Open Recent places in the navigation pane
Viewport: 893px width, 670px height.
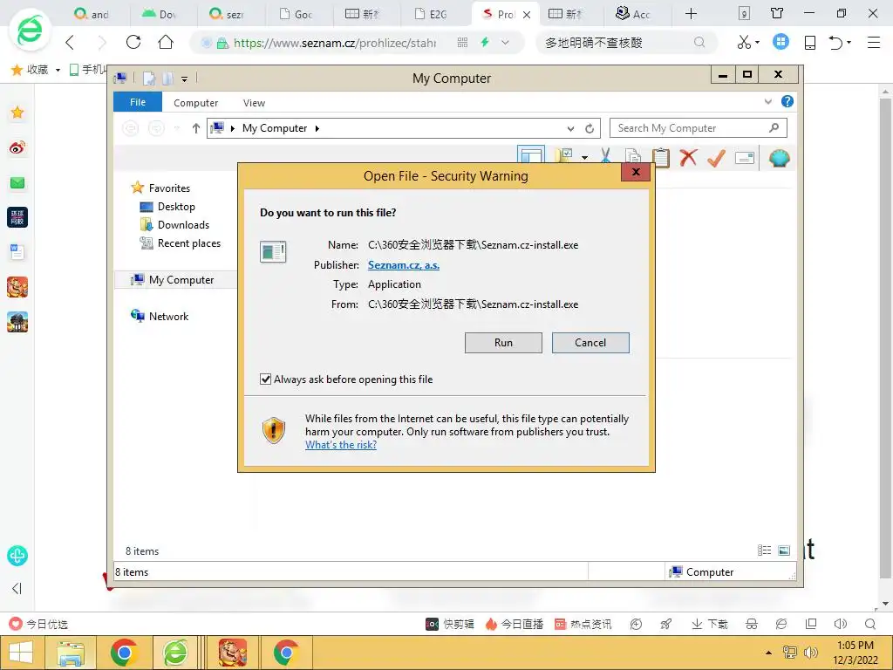[188, 243]
